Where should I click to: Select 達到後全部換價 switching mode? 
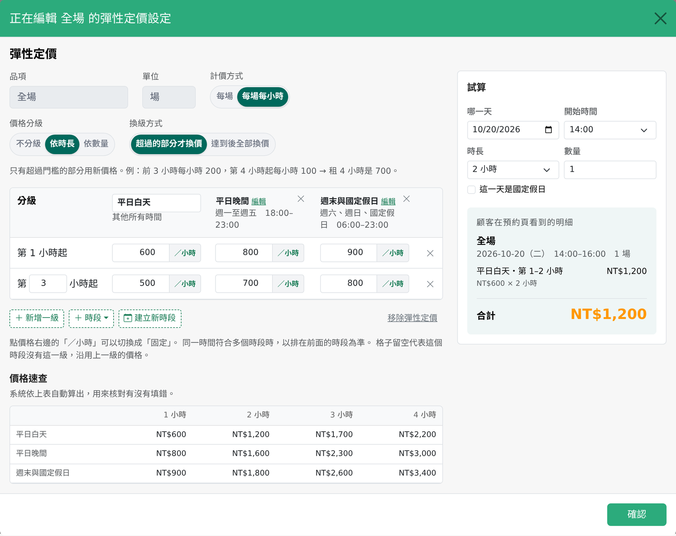tap(240, 144)
